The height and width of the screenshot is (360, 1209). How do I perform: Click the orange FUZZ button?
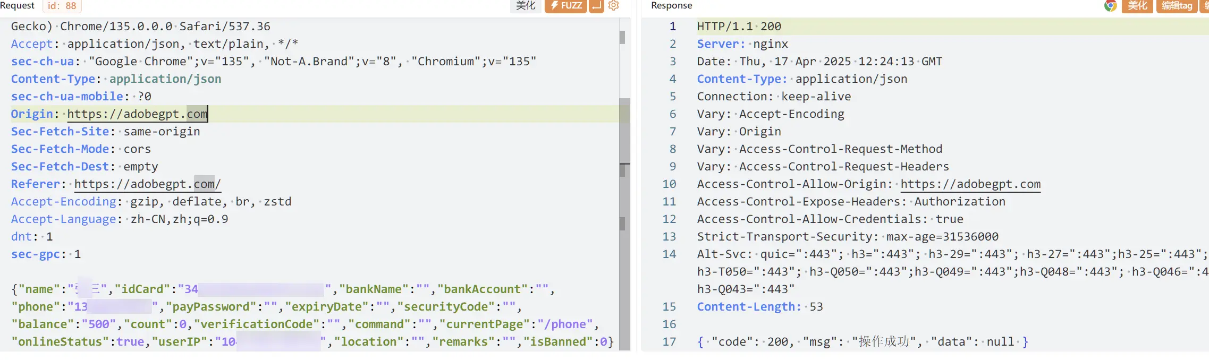coord(565,6)
